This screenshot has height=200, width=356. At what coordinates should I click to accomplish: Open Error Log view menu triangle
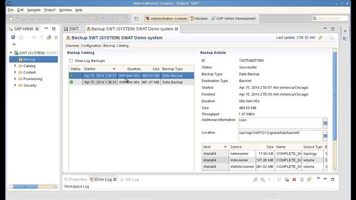point(318,179)
